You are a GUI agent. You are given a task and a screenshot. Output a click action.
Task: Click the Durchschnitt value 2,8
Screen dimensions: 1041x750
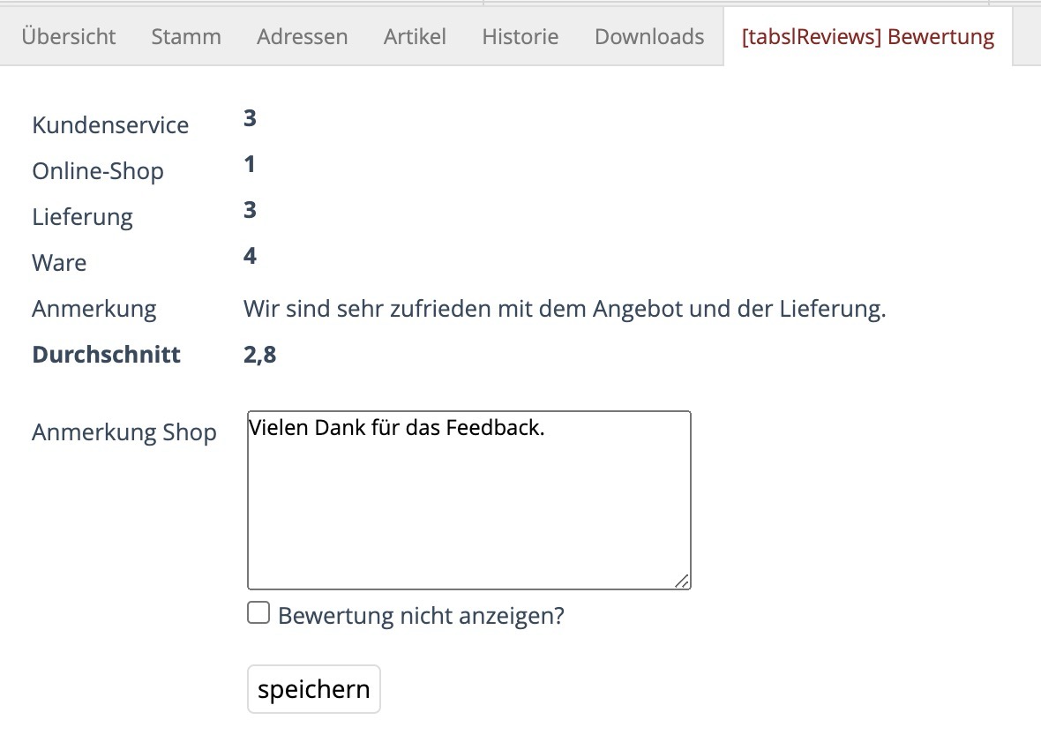(260, 355)
